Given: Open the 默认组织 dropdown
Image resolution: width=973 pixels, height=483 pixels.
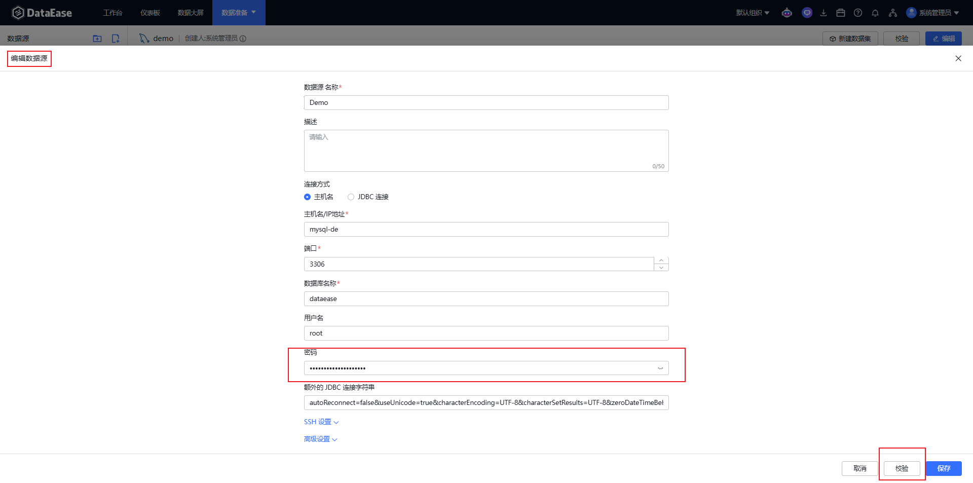Looking at the screenshot, I should click(753, 13).
